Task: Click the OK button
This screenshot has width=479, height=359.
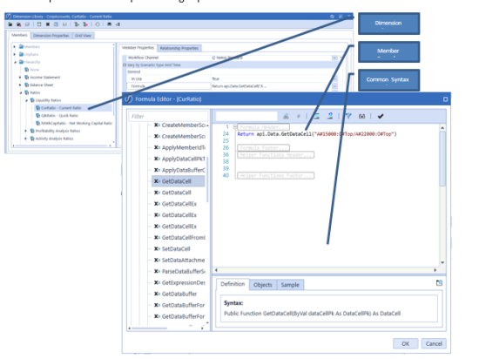Action: point(405,343)
